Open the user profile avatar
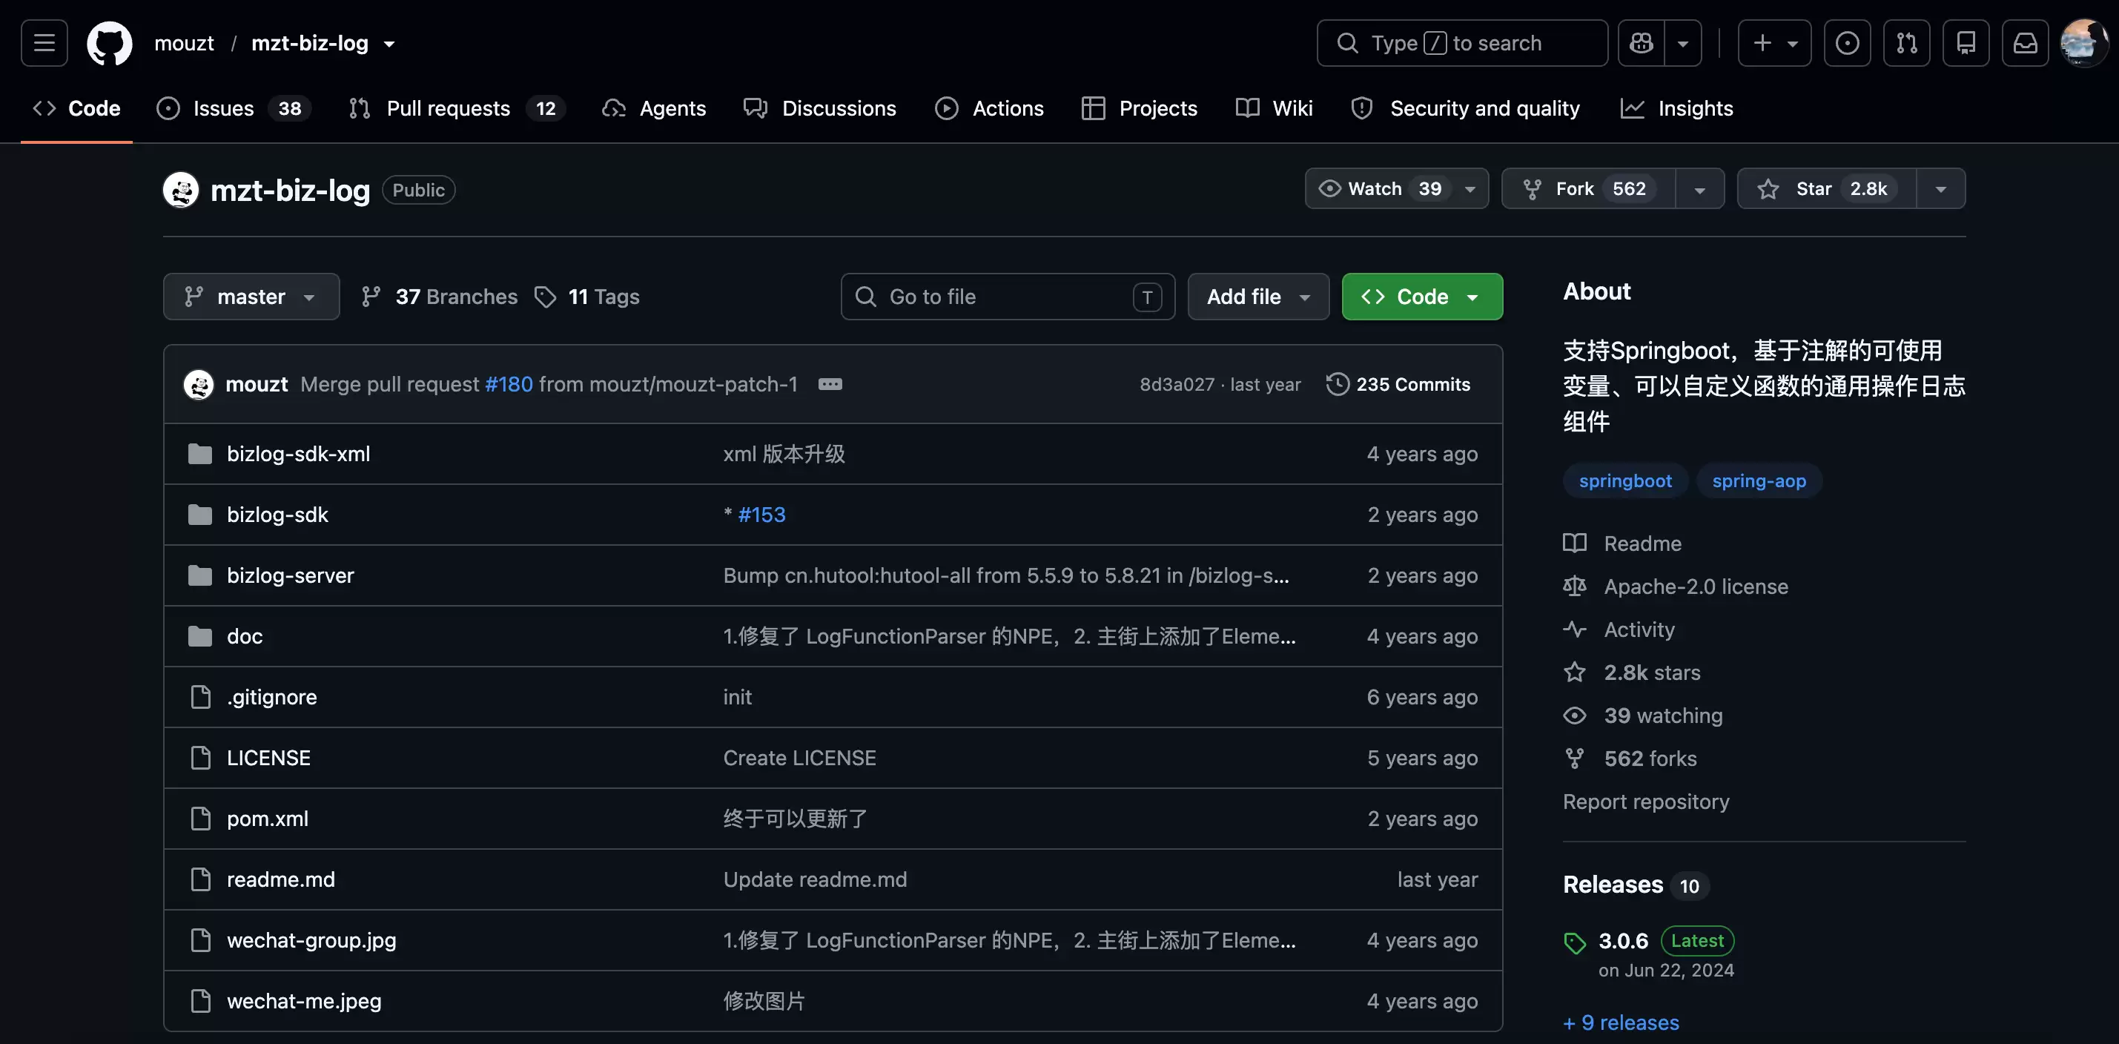The height and width of the screenshot is (1044, 2119). pos(2083,43)
